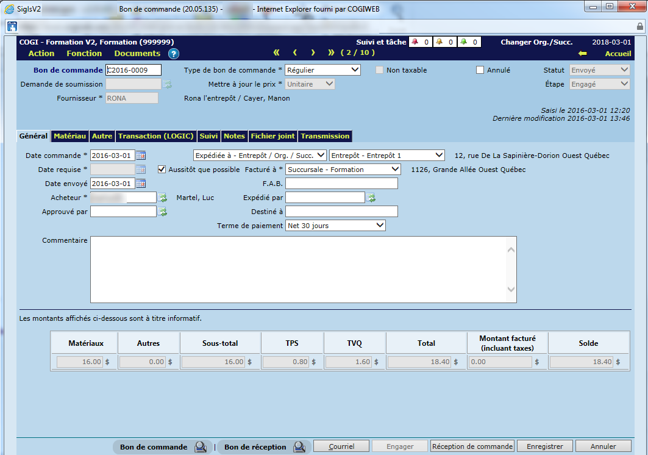Viewport: 648px width, 455px height.
Task: Switch to the Matériau tab
Action: (x=70, y=136)
